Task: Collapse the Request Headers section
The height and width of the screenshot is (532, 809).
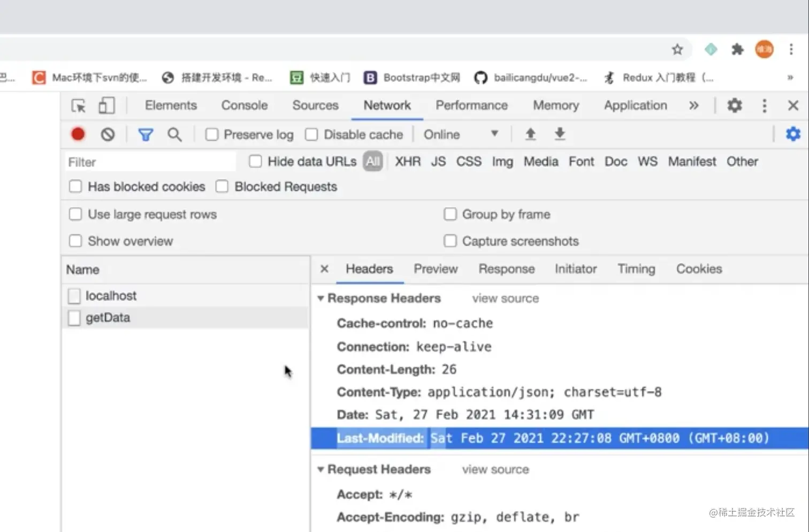Action: coord(320,469)
